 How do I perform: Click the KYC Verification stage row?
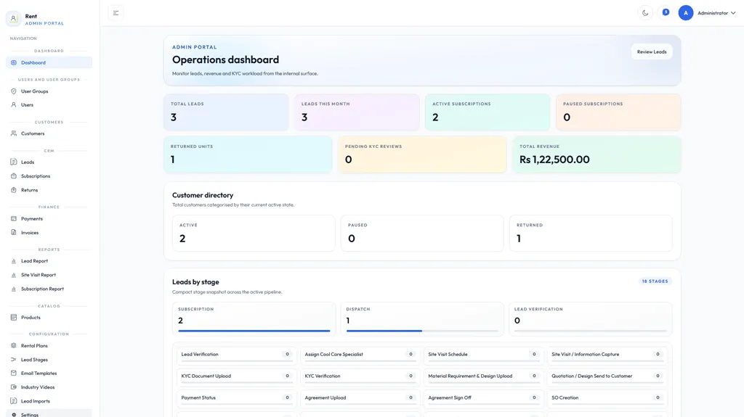360,376
